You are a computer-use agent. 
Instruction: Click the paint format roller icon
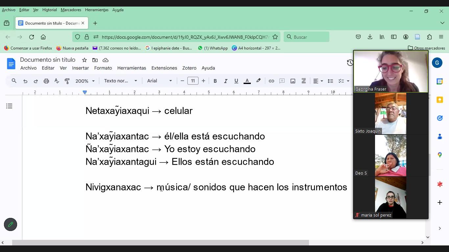pos(67,81)
